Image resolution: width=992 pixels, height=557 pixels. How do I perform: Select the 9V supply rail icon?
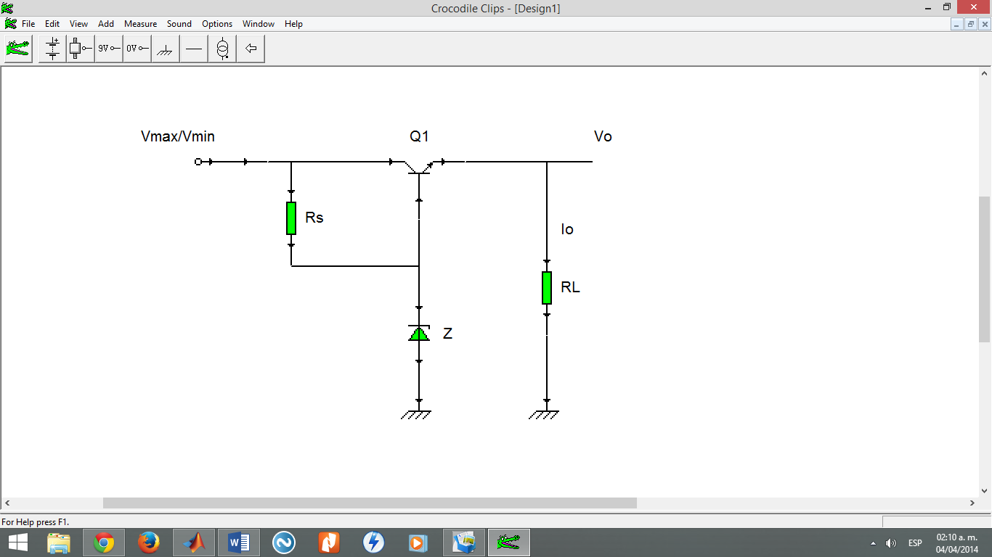(x=109, y=49)
